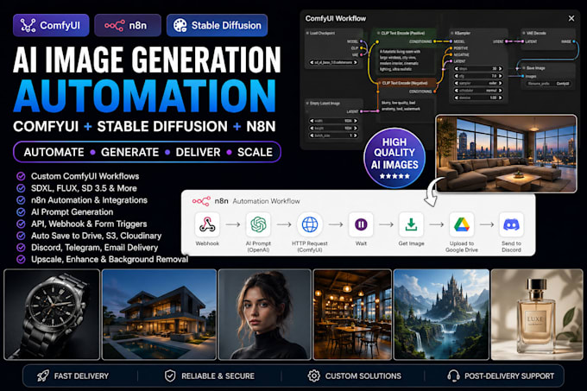This screenshot has width=587, height=391.
Task: Select the AI Prompt (OpenAI) node icon
Action: pos(258,224)
